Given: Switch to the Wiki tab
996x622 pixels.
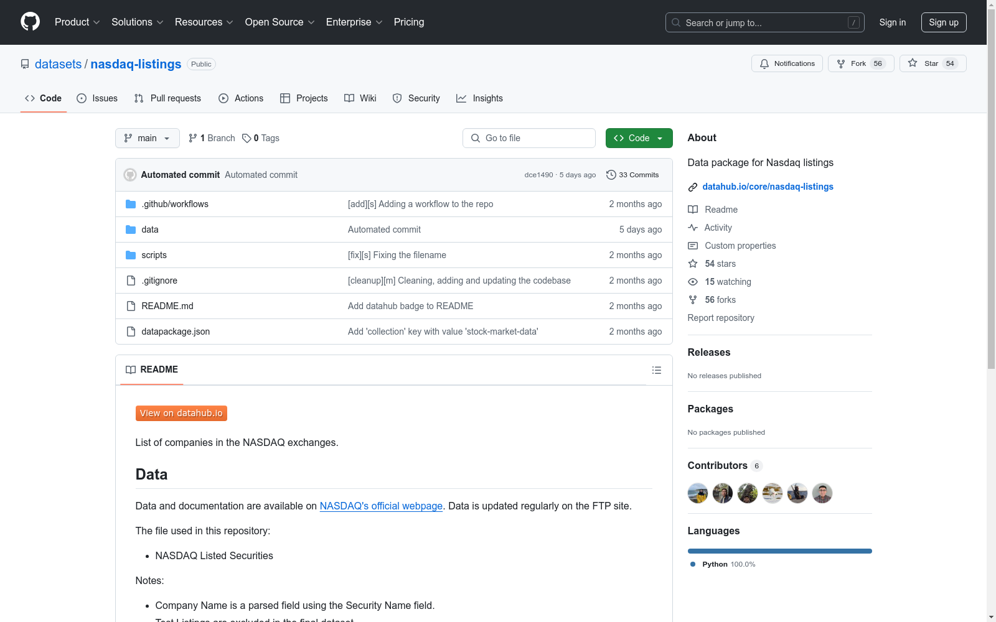Looking at the screenshot, I should (x=360, y=98).
